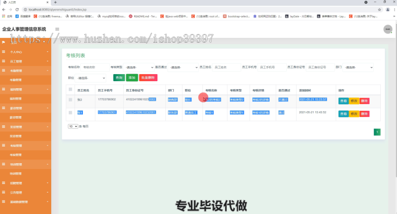Collapse the 考勤管理 parent menu chevron
Viewport: 397px width, 214px height.
pyautogui.click(x=47, y=71)
